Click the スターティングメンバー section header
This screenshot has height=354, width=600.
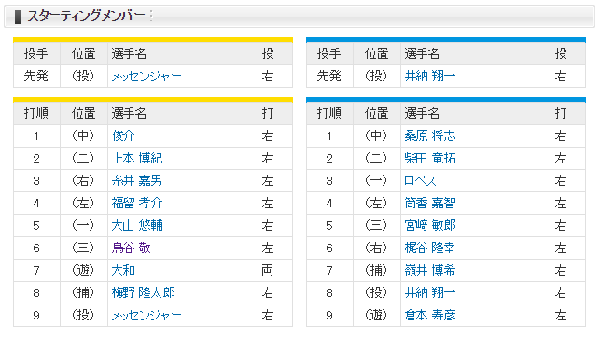pos(86,16)
